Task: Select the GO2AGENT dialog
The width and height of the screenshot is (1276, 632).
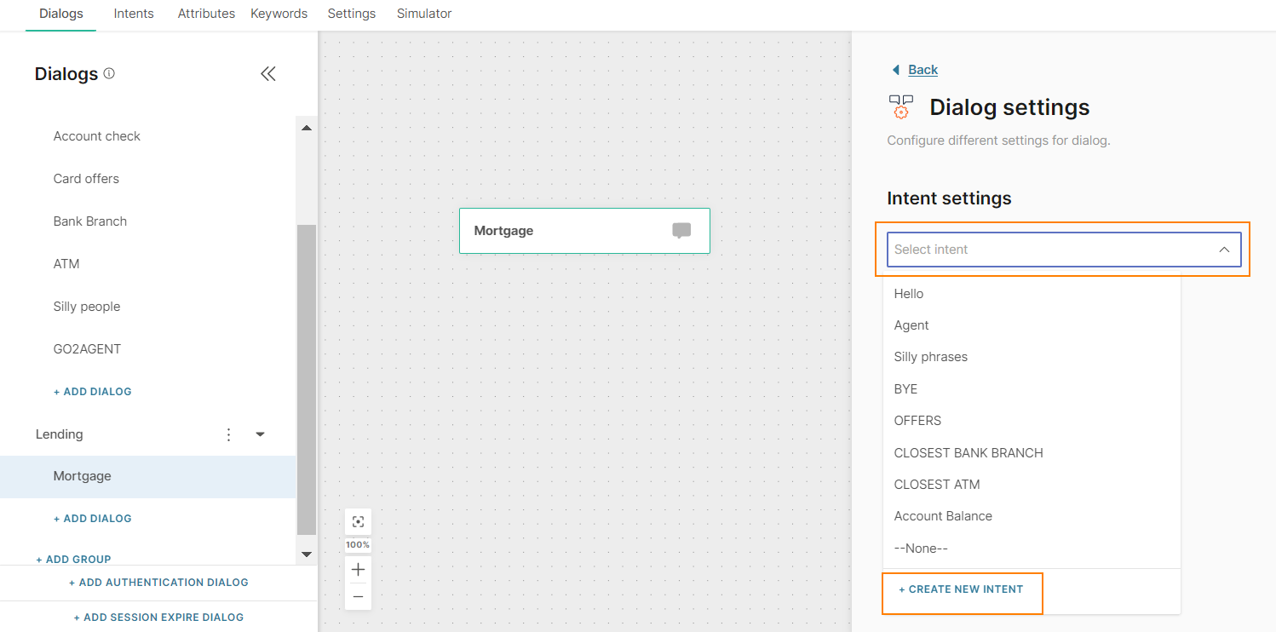Action: tap(87, 349)
